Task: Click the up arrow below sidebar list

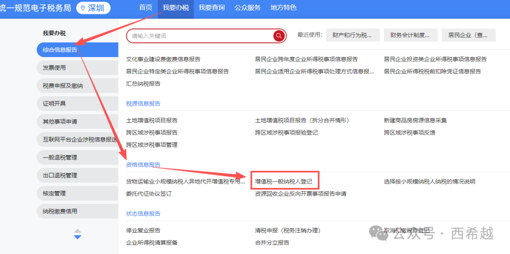Action: [x=77, y=230]
